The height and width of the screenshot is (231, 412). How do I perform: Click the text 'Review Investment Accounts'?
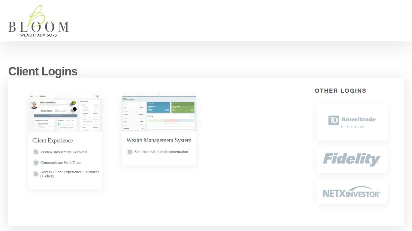click(x=64, y=152)
